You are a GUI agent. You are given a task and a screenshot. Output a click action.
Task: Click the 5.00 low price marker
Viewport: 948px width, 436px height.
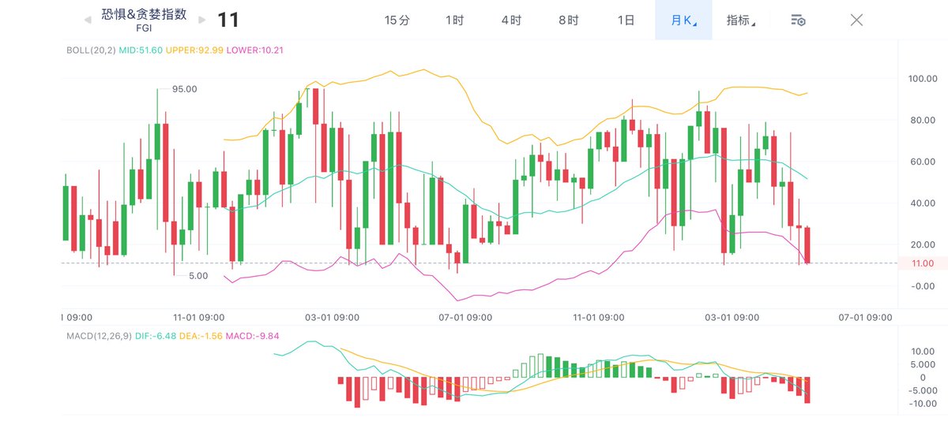click(x=198, y=276)
